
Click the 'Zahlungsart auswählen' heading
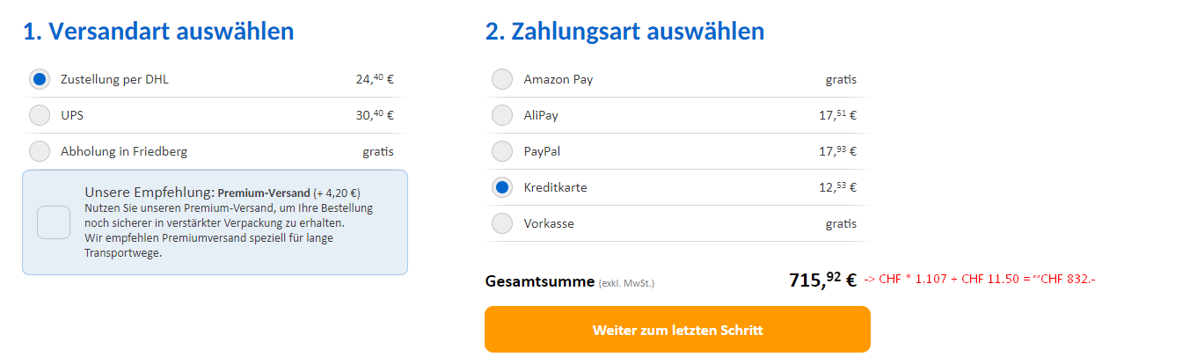coord(624,32)
